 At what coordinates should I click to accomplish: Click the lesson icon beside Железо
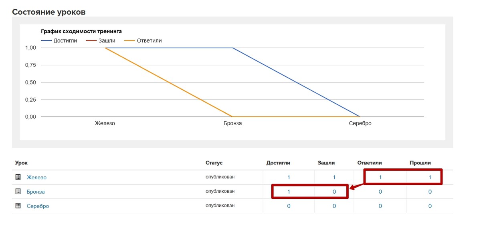pyautogui.click(x=18, y=177)
